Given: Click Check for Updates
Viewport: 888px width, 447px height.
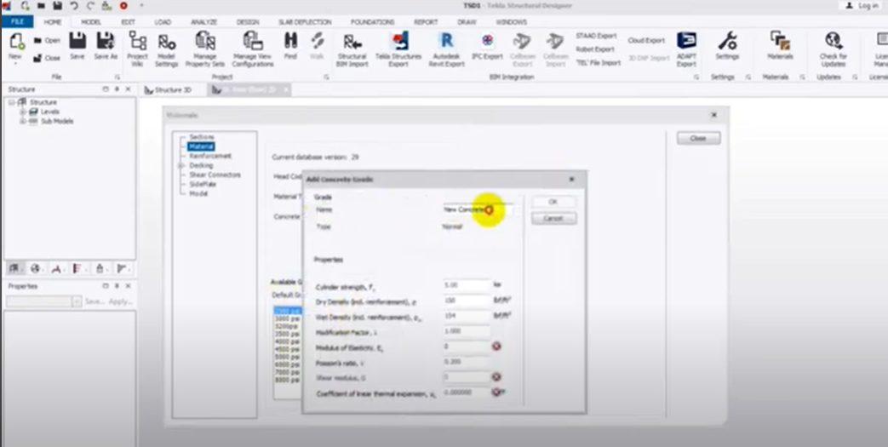Looking at the screenshot, I should 833,49.
